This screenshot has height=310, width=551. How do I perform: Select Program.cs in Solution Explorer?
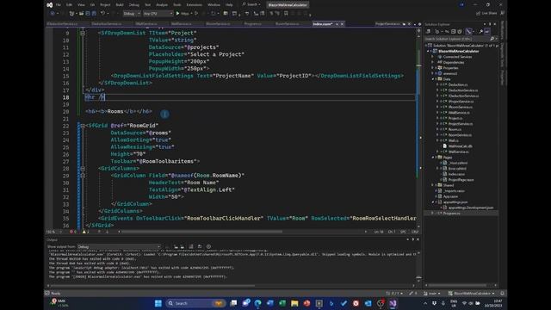(451, 214)
